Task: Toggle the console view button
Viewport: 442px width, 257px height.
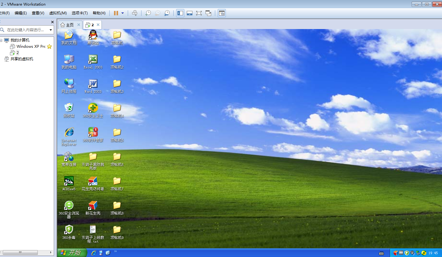Action: coord(222,13)
